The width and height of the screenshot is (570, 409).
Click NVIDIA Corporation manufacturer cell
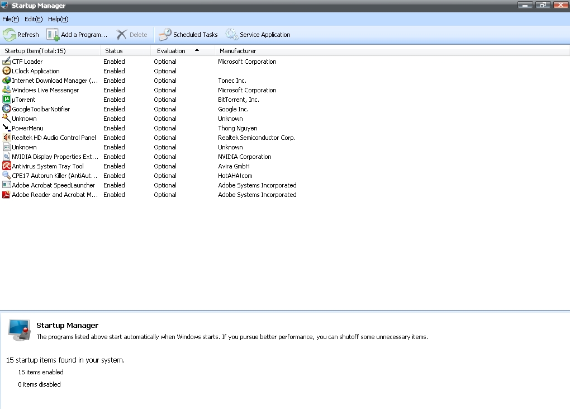245,157
